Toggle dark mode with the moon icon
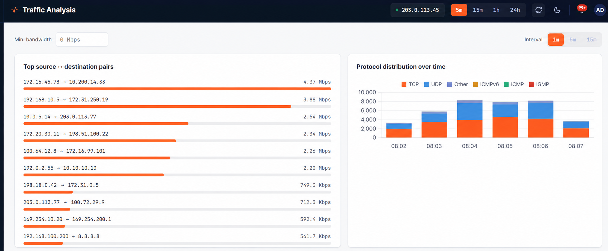Image resolution: width=608 pixels, height=251 pixels. 557,10
